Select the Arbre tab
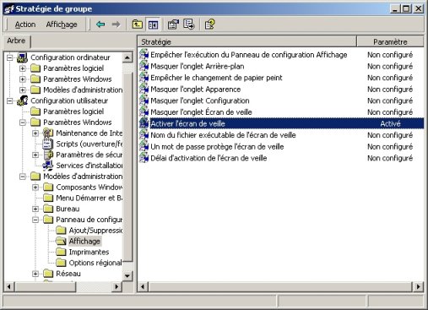The image size is (428, 310). pyautogui.click(x=16, y=41)
